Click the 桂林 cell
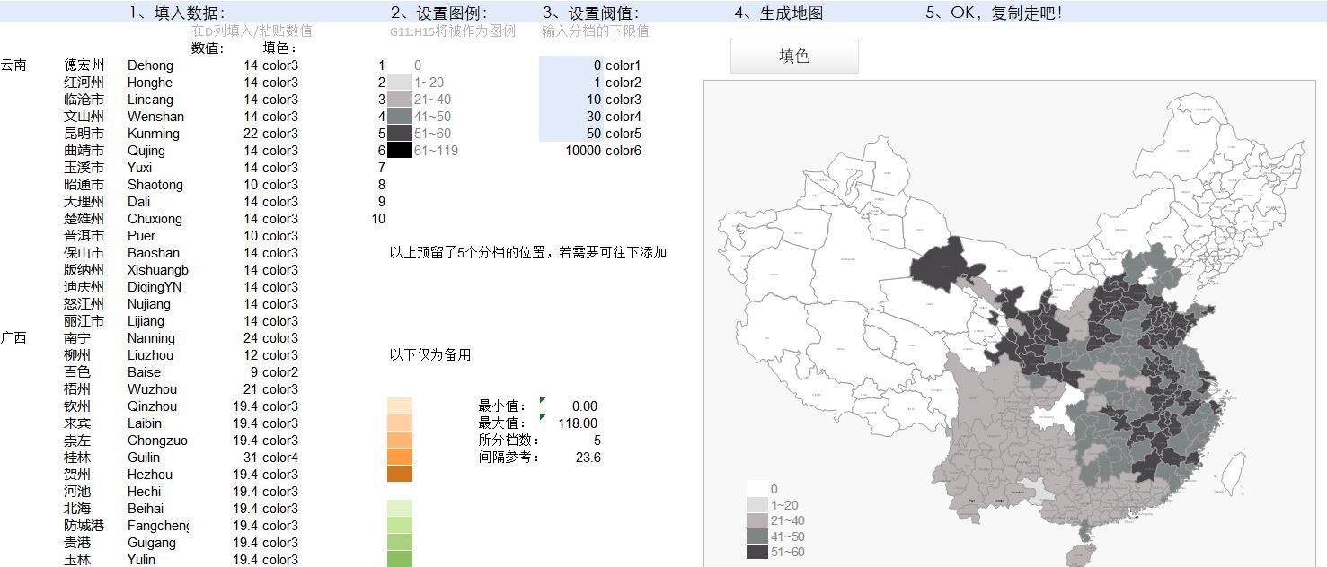Image resolution: width=1327 pixels, height=567 pixels. click(77, 458)
